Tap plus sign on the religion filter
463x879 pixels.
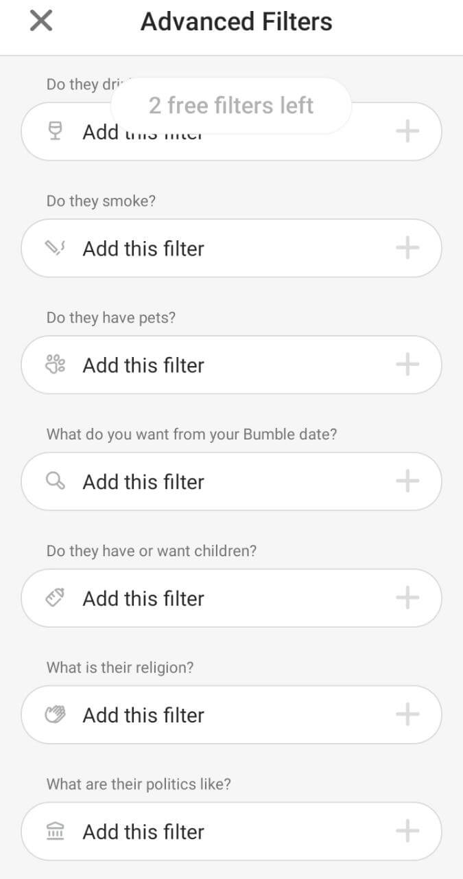(x=407, y=715)
